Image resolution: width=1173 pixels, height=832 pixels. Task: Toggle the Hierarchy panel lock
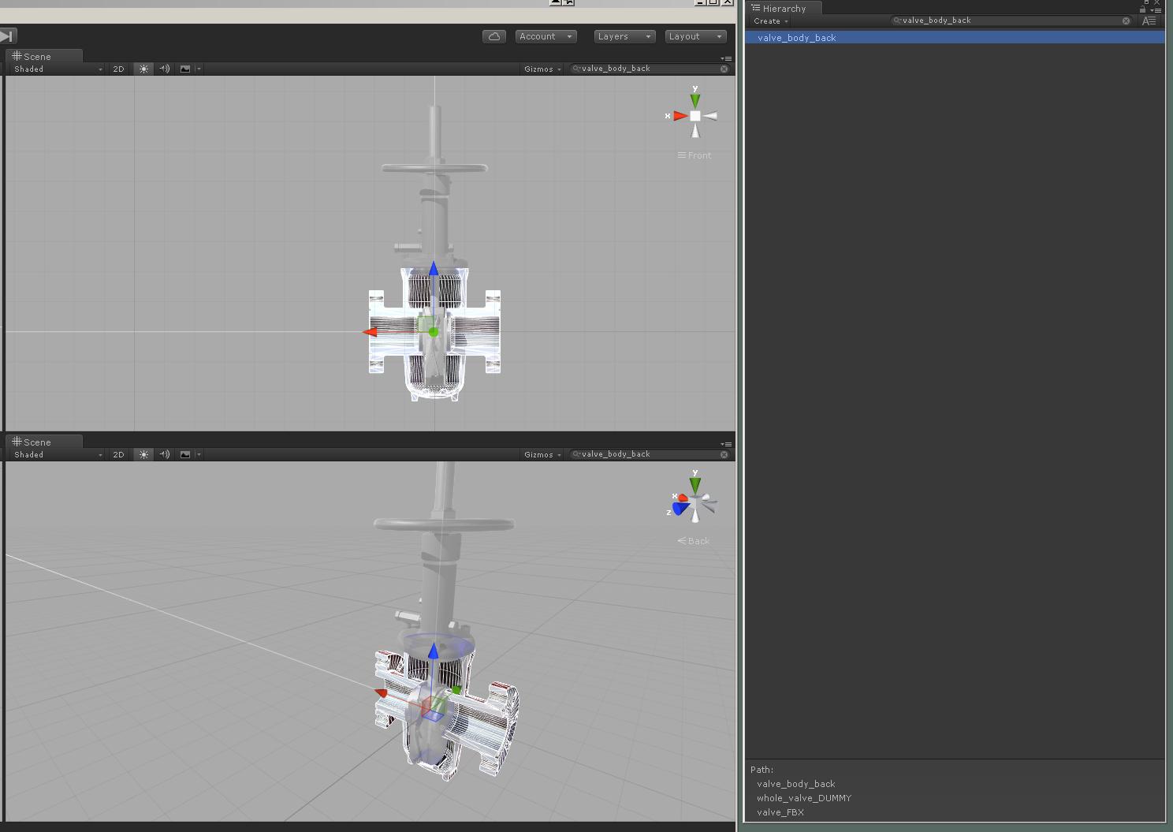pyautogui.click(x=1143, y=9)
